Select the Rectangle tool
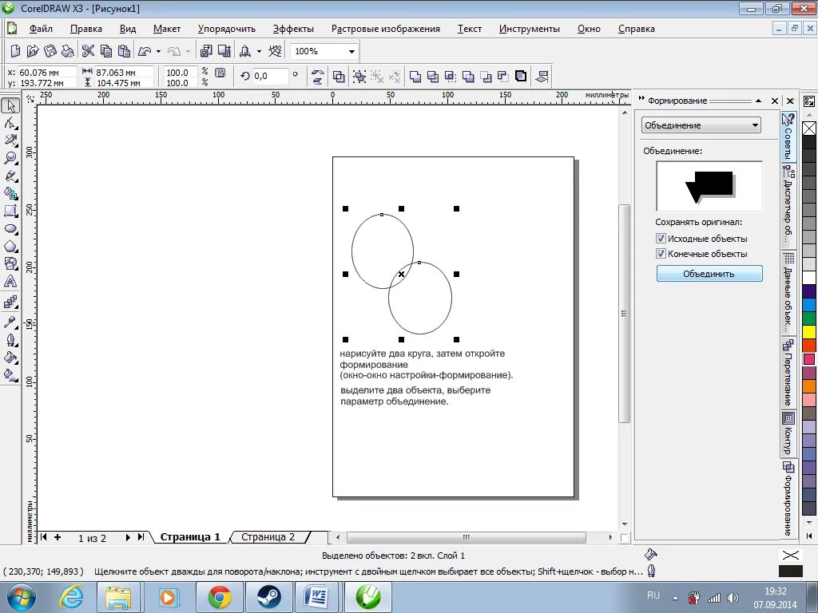The height and width of the screenshot is (613, 818). coord(10,211)
